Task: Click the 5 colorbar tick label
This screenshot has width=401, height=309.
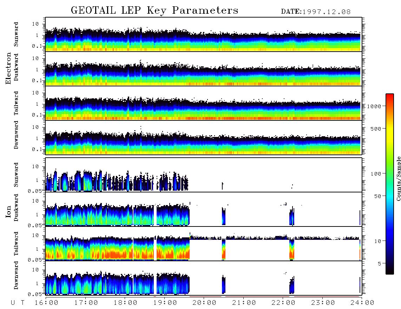Action: point(380,264)
